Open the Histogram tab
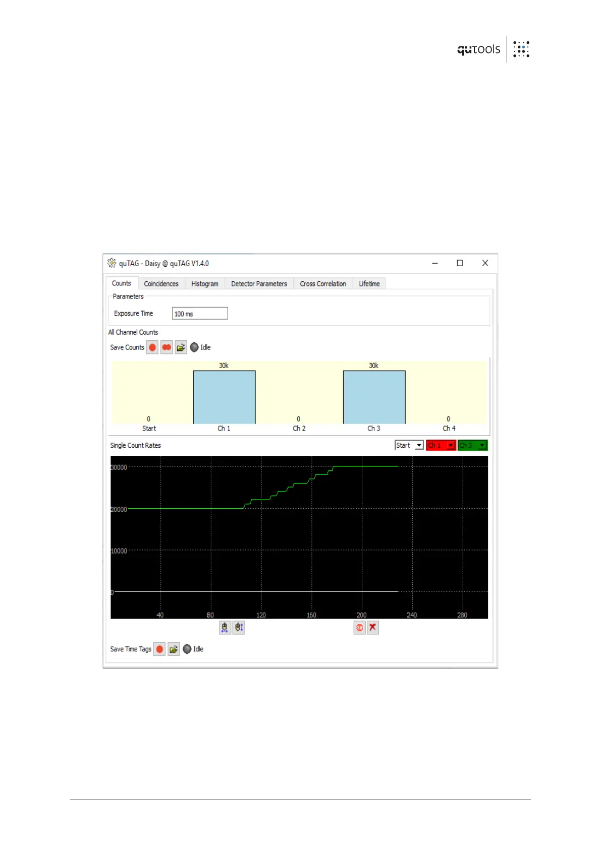The image size is (601, 849). 205,284
